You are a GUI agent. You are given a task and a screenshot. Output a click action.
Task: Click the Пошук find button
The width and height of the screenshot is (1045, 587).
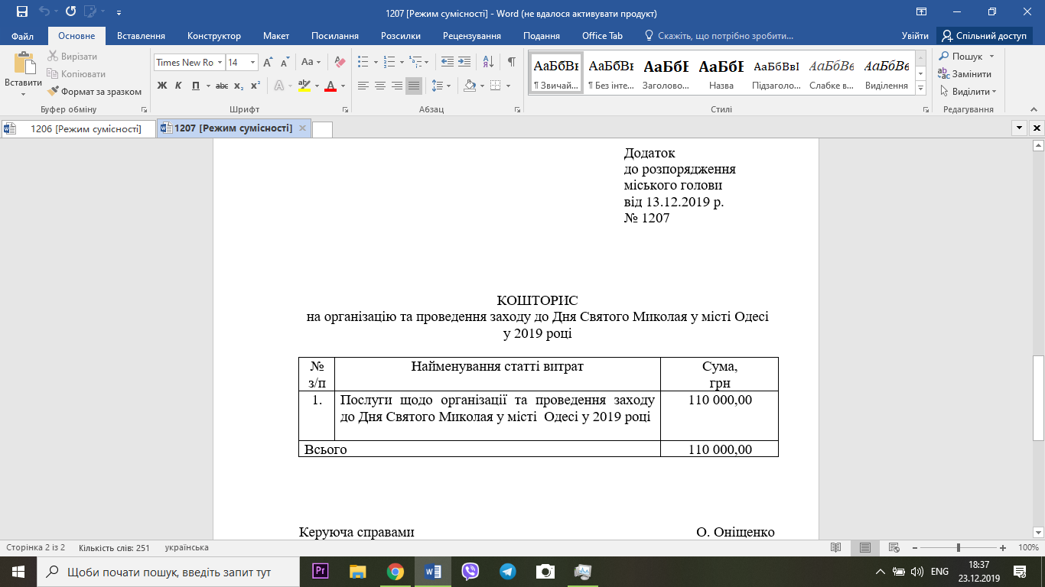[x=966, y=57]
